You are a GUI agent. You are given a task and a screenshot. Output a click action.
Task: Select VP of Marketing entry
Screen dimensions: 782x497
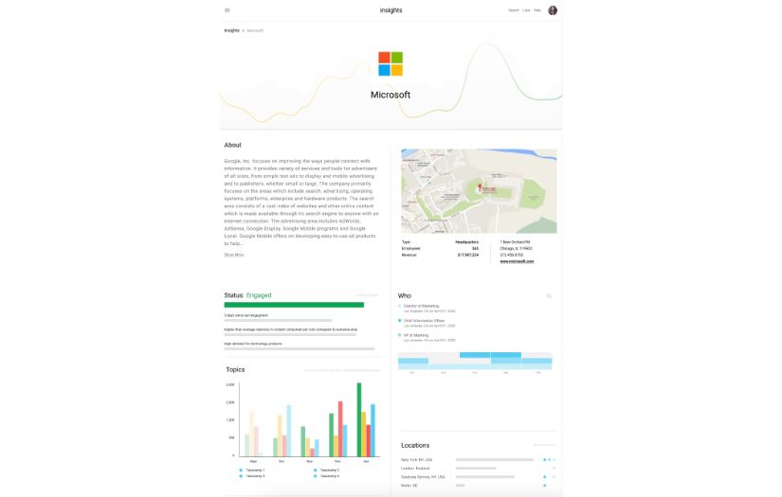pyautogui.click(x=427, y=338)
